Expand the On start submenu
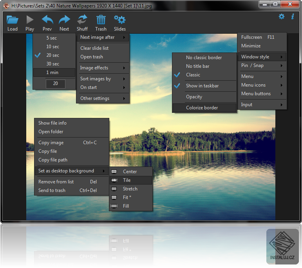This screenshot has width=302, height=268. click(x=103, y=87)
